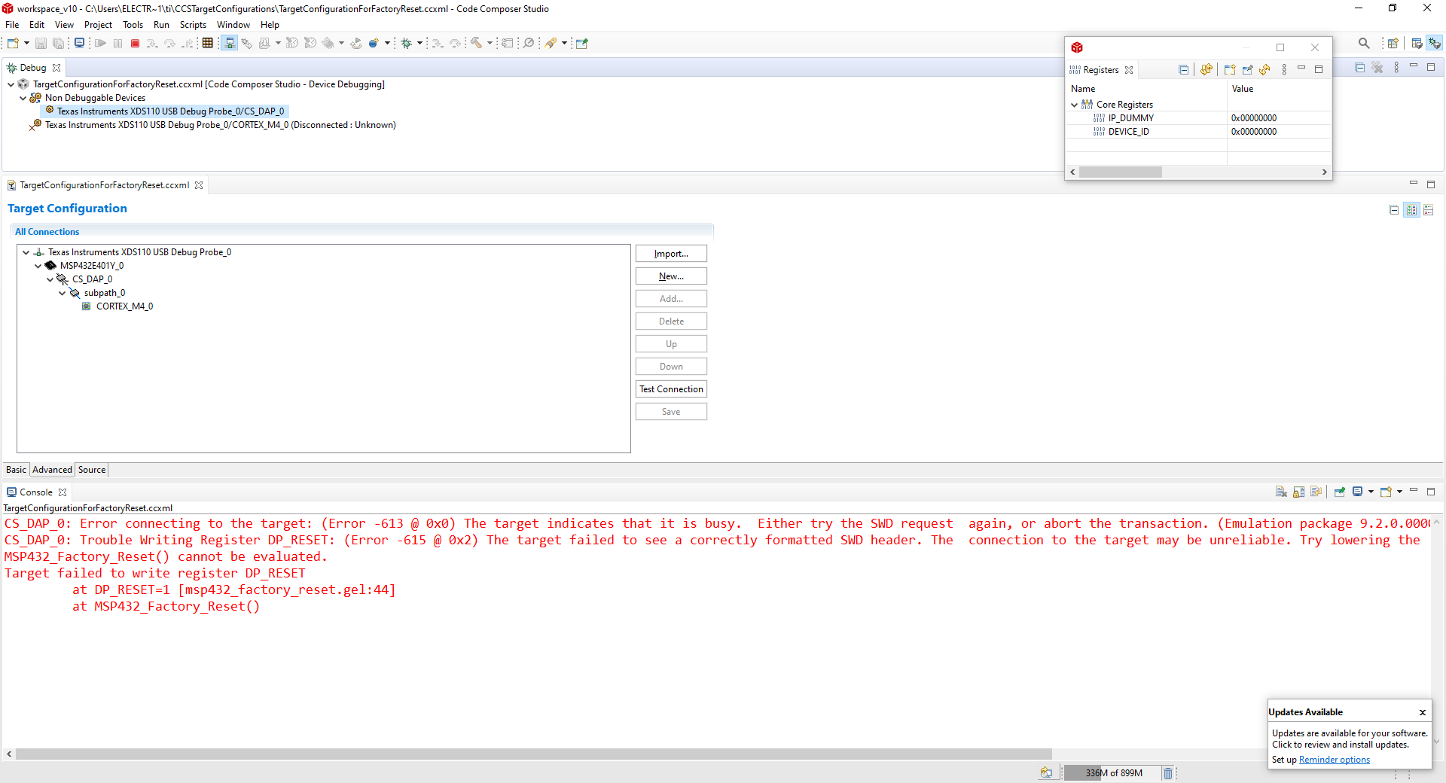Click New Registers View icon

tap(1230, 70)
